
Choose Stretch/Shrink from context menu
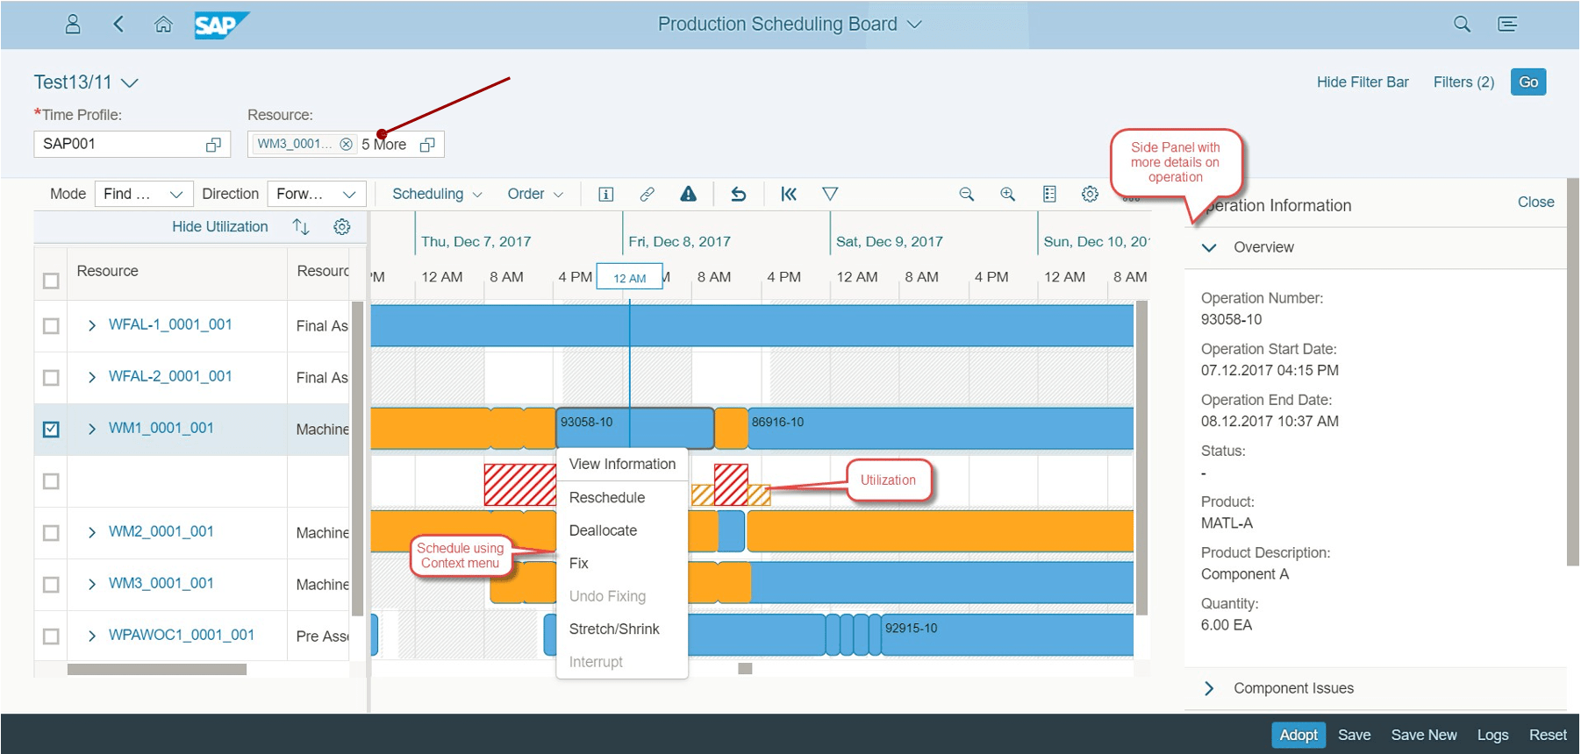622,629
